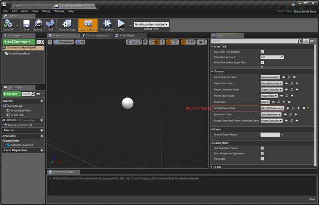Toggle Allow Tick Before Begin Play
This screenshot has height=205, width=319.
(x=262, y=63)
